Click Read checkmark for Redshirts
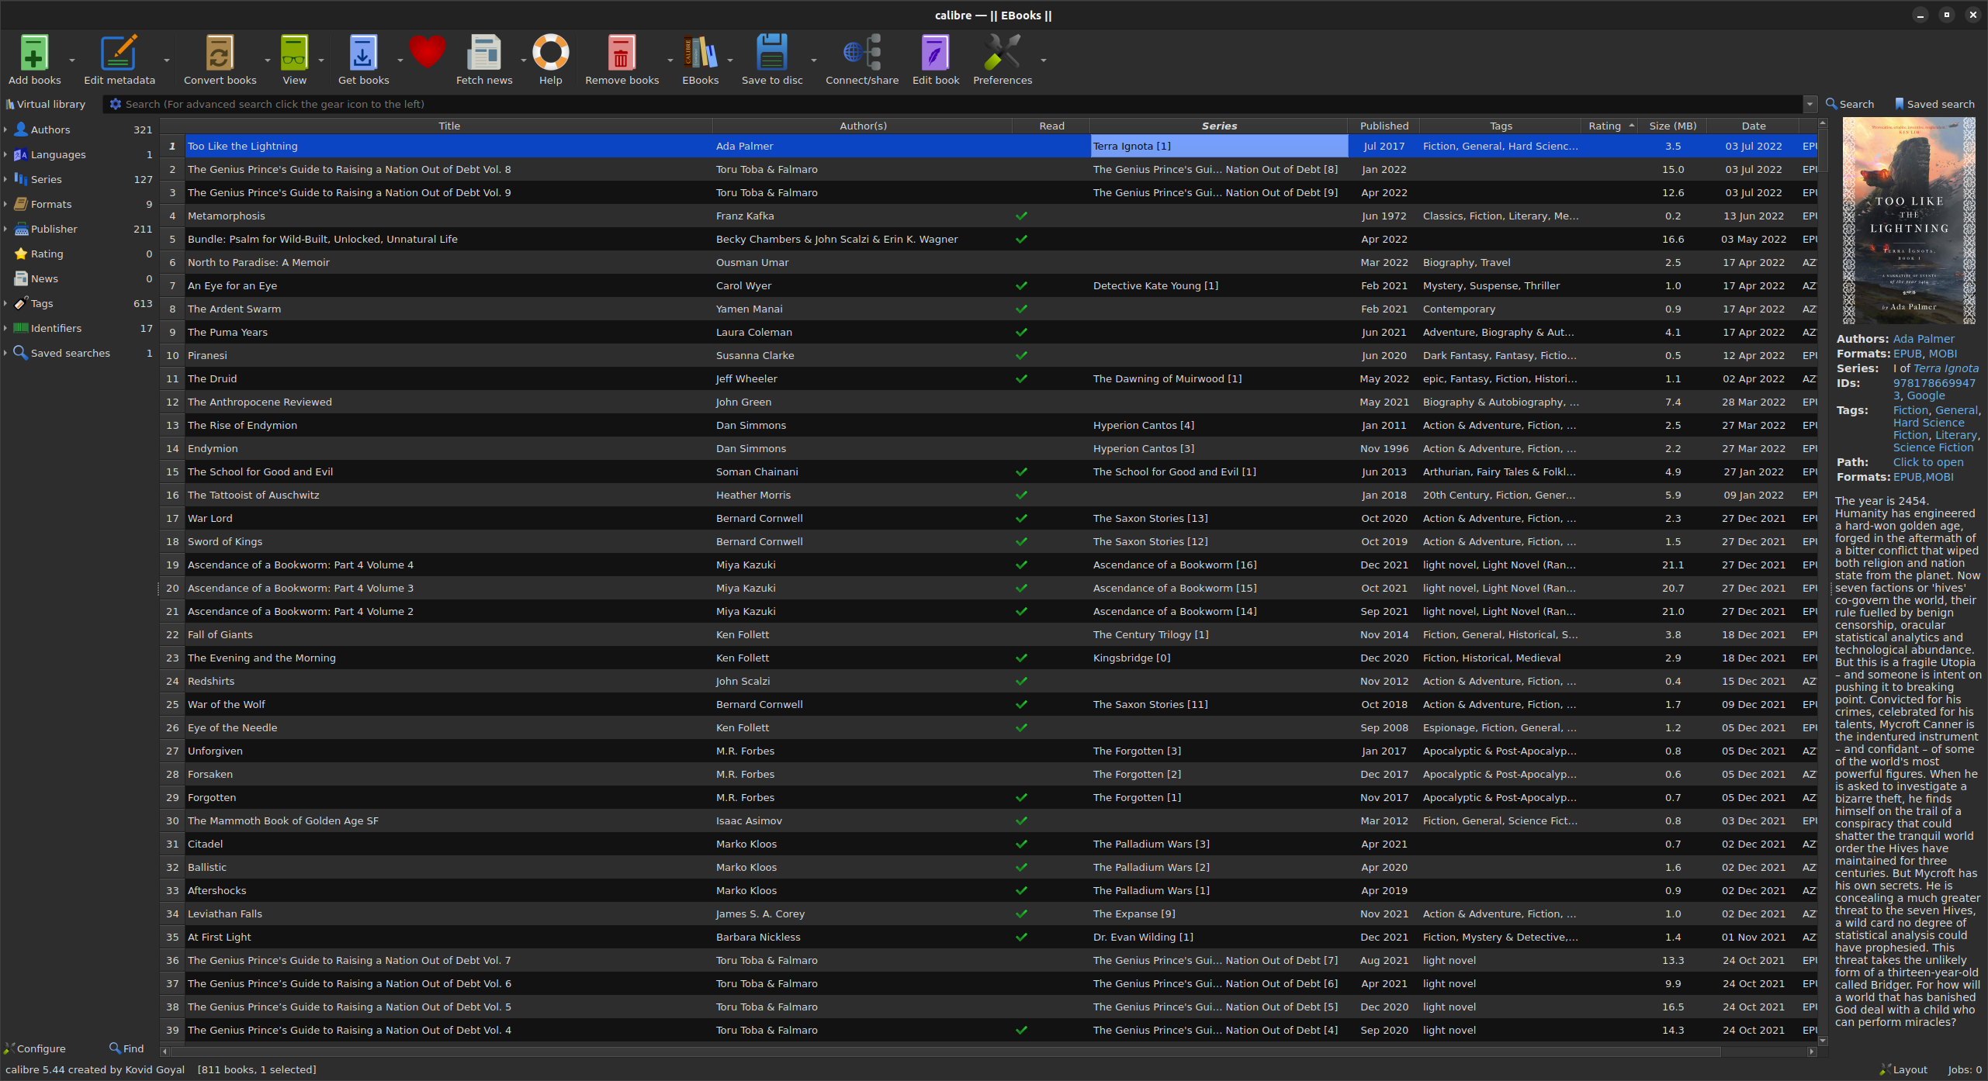1988x1081 pixels. [x=1021, y=681]
